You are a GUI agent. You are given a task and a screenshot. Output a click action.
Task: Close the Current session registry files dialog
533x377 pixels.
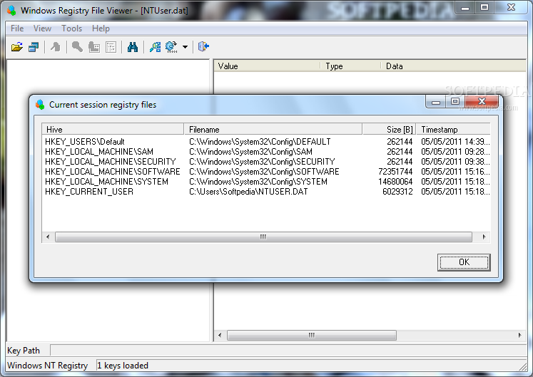[x=482, y=101]
